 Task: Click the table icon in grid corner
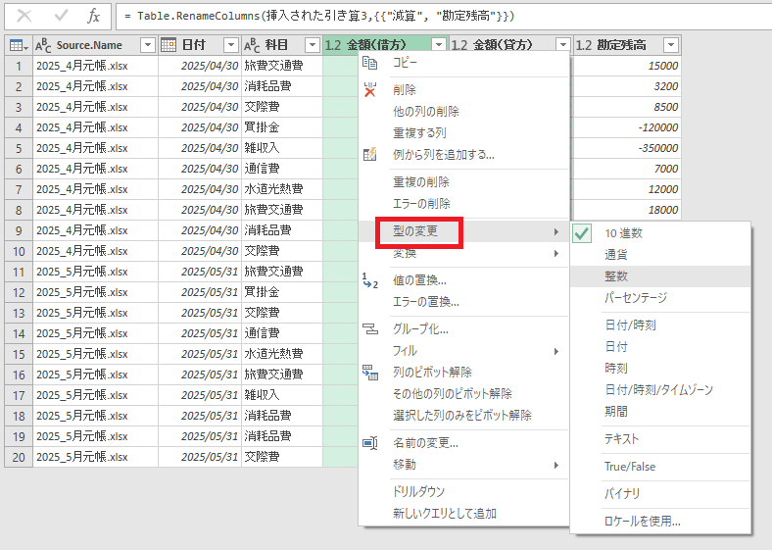[x=17, y=45]
